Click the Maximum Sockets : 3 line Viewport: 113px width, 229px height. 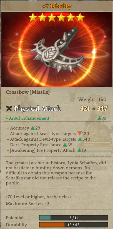(27, 204)
